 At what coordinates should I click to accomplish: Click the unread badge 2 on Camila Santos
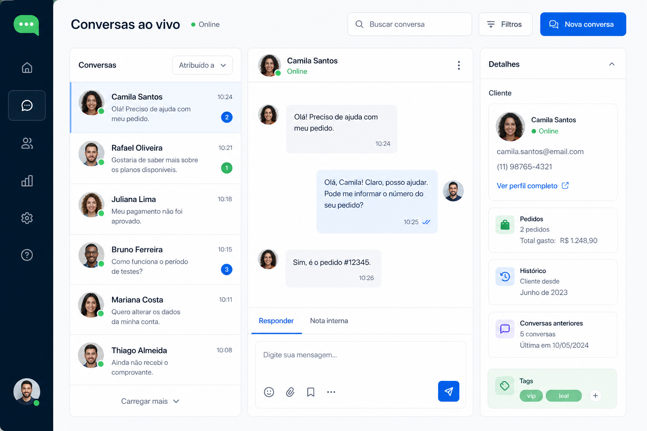pyautogui.click(x=227, y=117)
